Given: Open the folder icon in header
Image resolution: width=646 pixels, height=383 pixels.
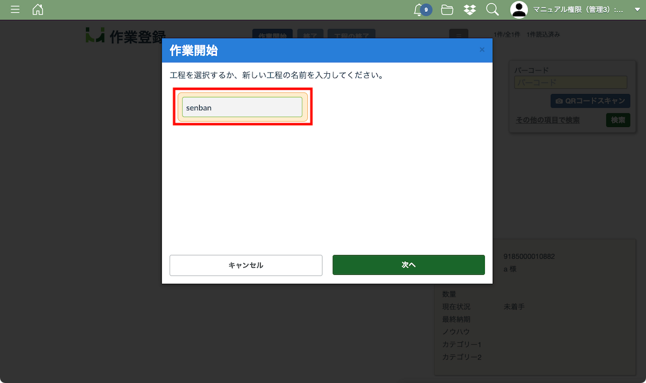Looking at the screenshot, I should pyautogui.click(x=446, y=10).
